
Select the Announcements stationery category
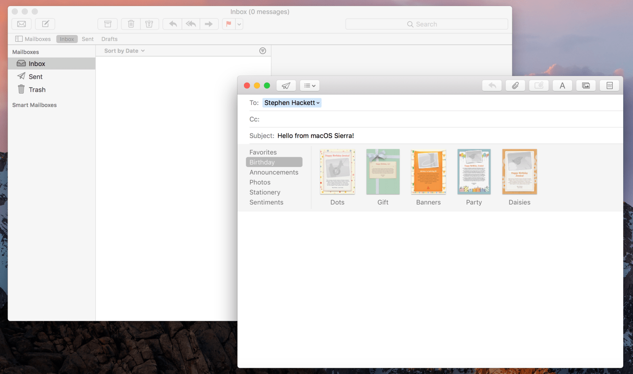(x=274, y=172)
